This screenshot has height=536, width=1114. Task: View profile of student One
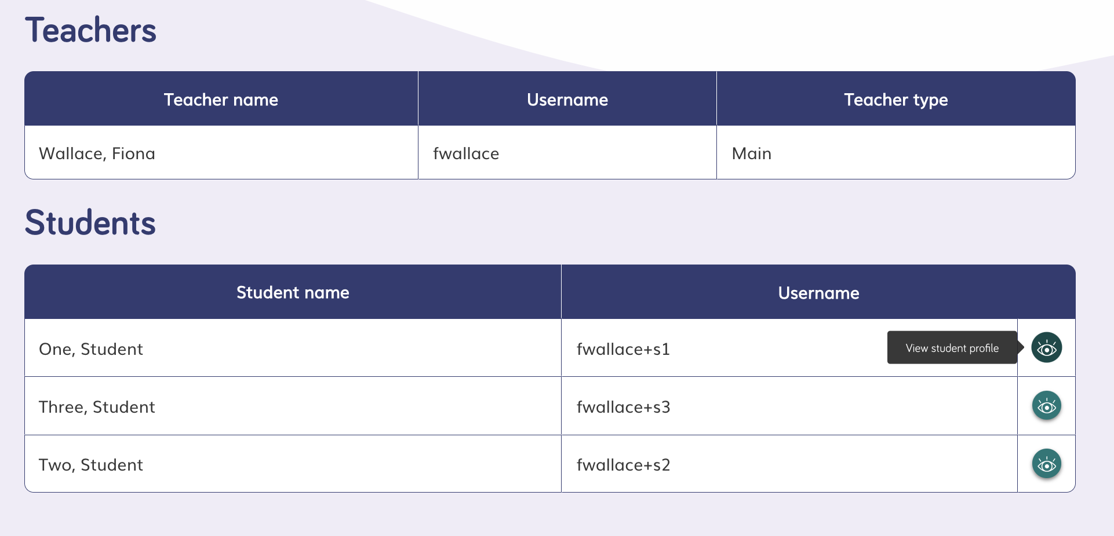pos(1046,347)
